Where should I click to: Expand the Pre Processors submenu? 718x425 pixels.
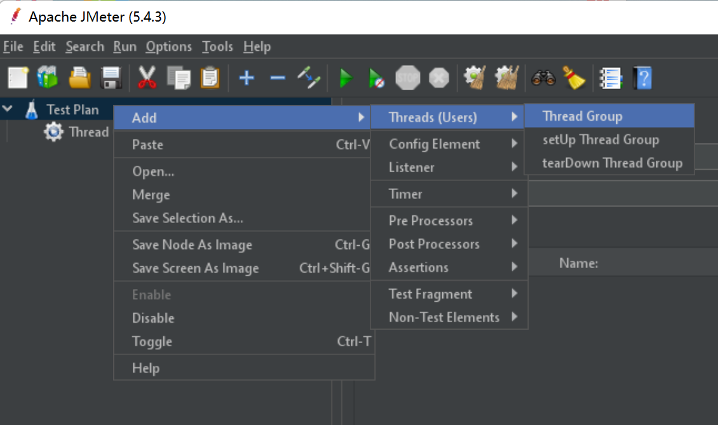click(x=449, y=220)
